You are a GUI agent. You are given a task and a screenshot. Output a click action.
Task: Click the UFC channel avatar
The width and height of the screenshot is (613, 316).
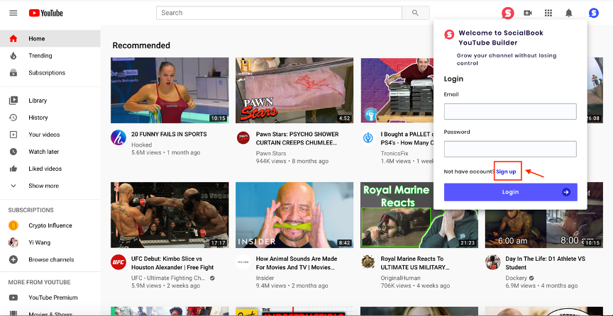click(118, 262)
